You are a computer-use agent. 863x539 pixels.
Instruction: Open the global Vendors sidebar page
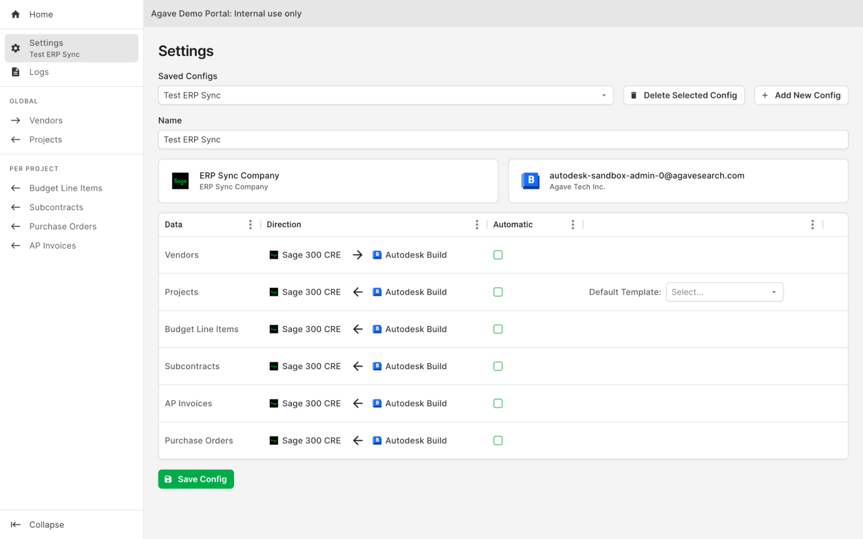[71, 121]
